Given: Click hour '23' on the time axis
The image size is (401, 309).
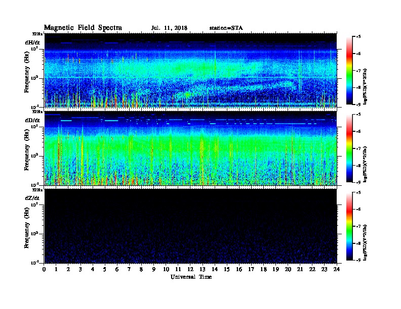Looking at the screenshot, I should coord(325,270).
